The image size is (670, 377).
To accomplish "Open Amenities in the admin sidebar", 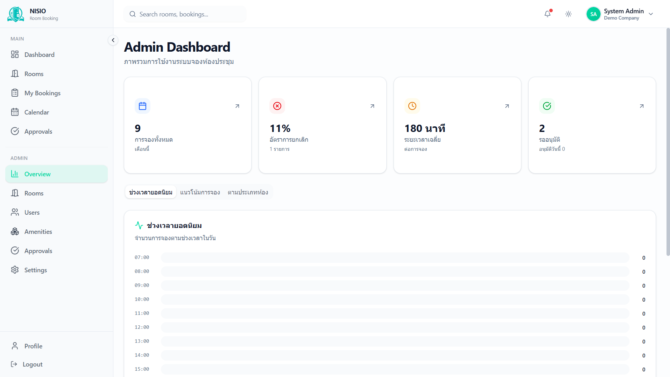I will pyautogui.click(x=38, y=231).
